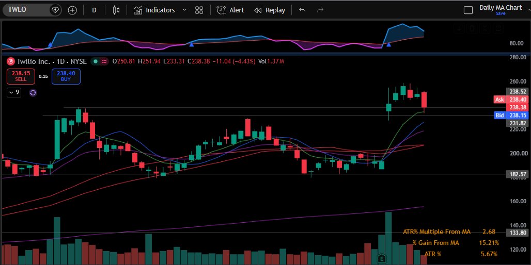Expand the favorite indicators chevron next to Indicators
Viewport: 531px width, 265px height.
tap(184, 10)
